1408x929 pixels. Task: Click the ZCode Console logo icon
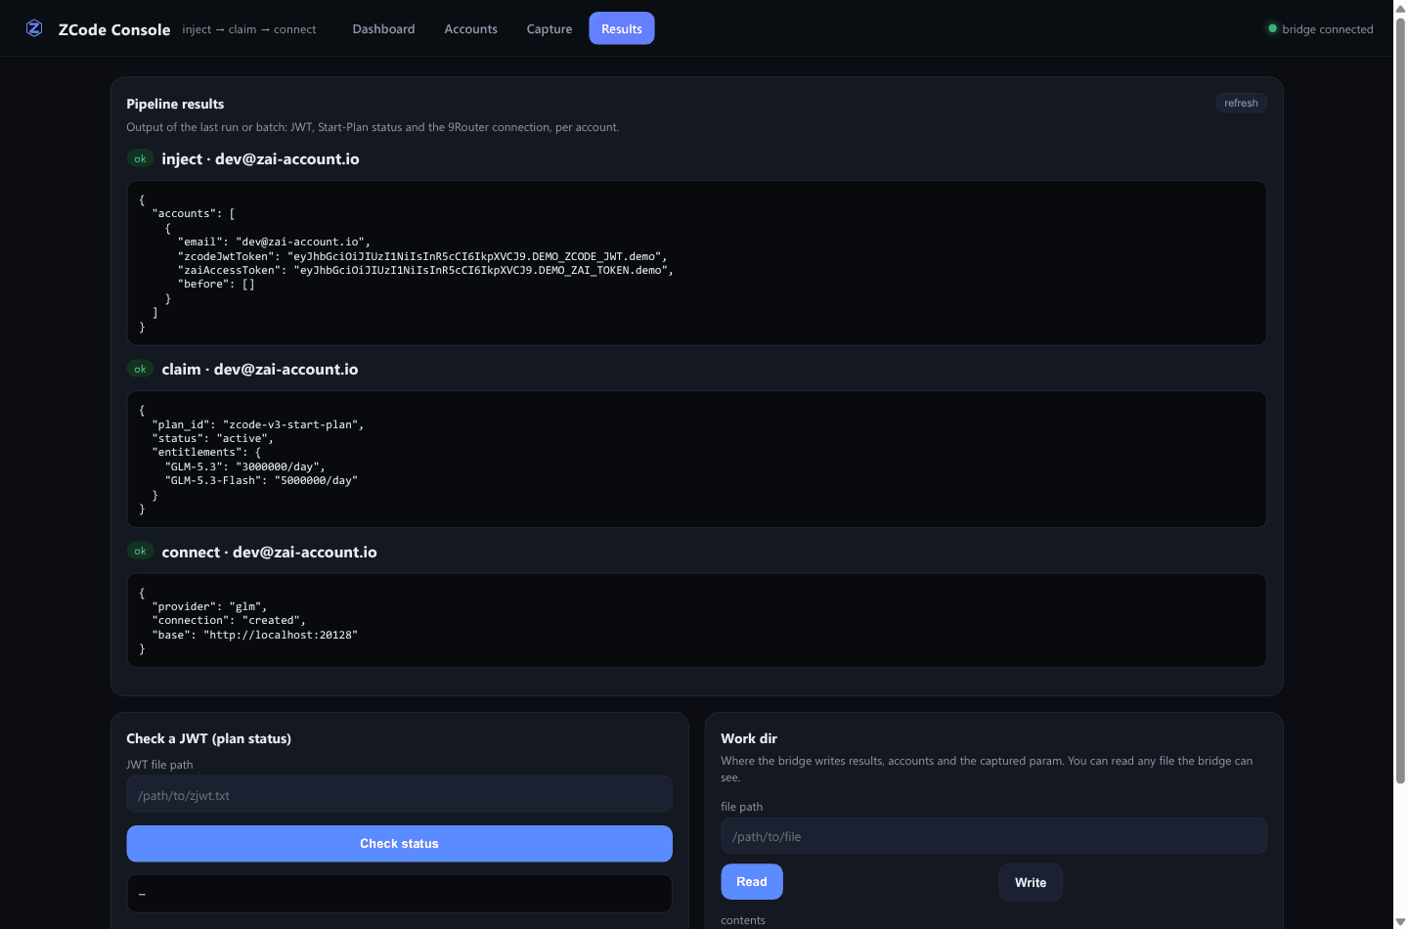click(34, 28)
